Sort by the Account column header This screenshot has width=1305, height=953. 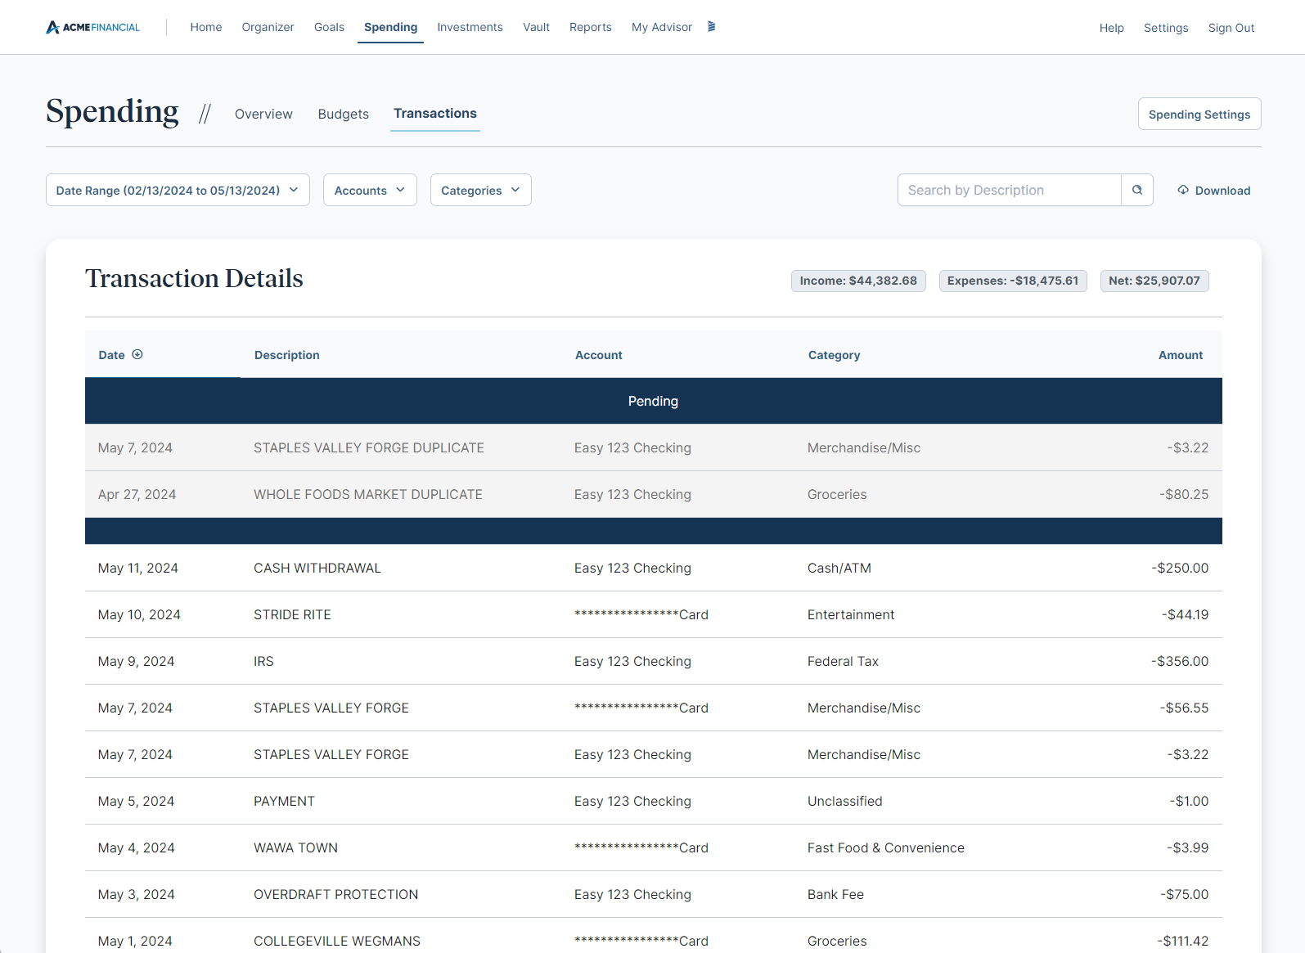(598, 355)
